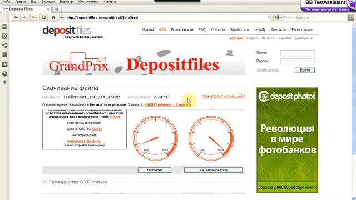
Task: Click the Google search engine icon
Action: coord(277,17)
